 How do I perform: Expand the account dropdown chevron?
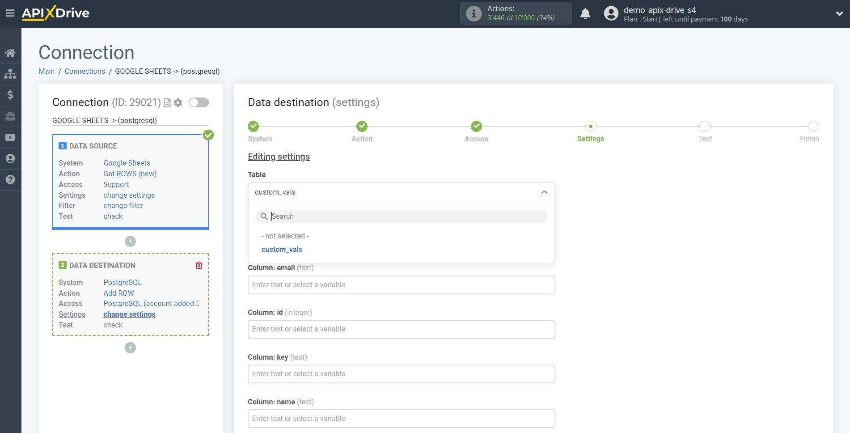pos(839,13)
